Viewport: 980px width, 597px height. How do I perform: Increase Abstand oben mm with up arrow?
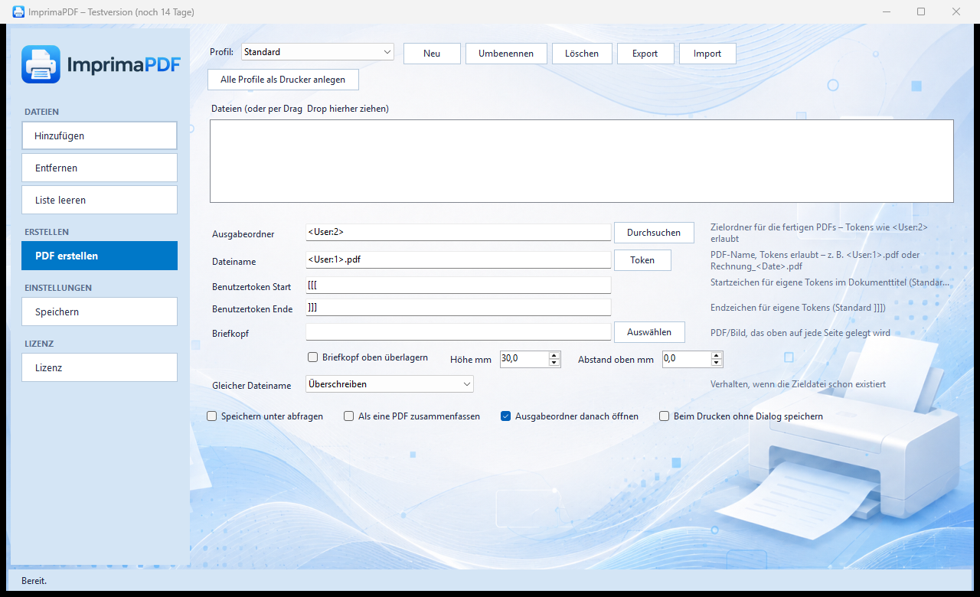point(717,355)
